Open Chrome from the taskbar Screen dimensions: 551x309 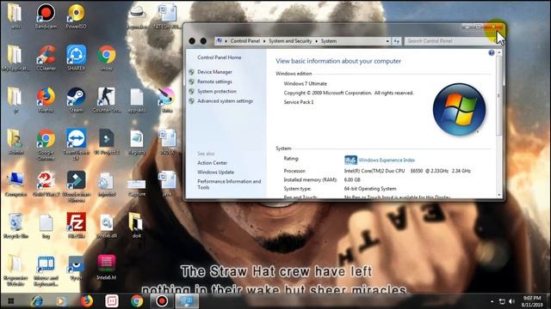(137, 301)
